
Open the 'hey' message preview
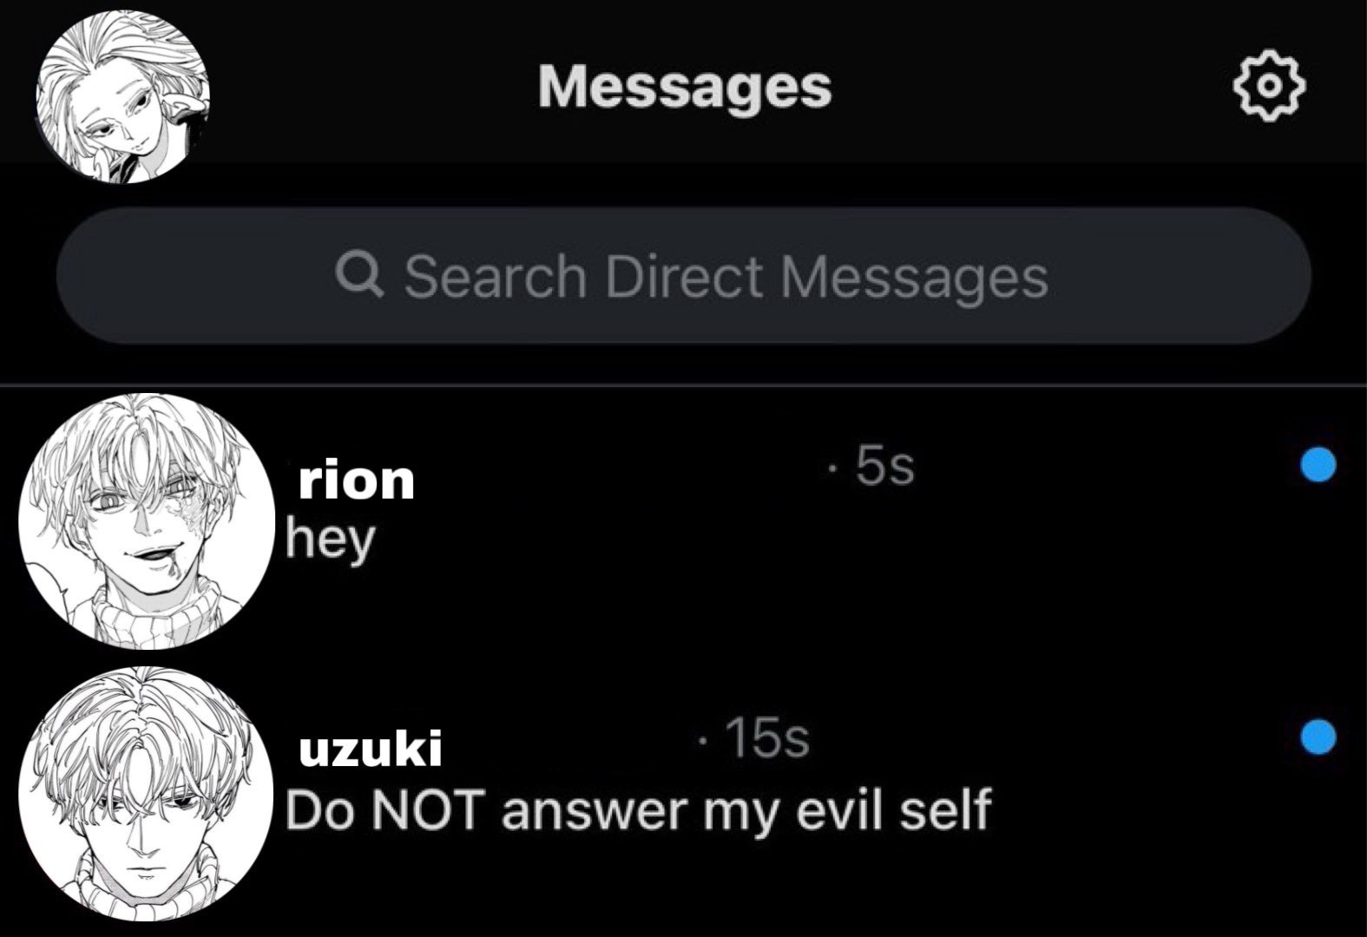point(331,541)
